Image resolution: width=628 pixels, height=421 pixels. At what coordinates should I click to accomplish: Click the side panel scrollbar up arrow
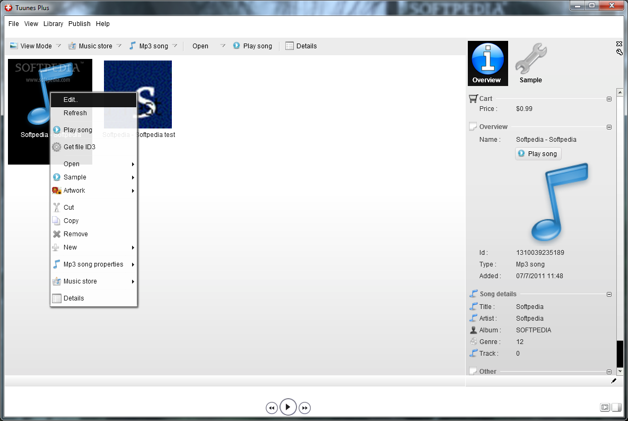(x=620, y=92)
